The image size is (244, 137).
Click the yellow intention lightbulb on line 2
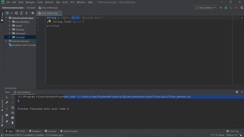[x=50, y=21]
